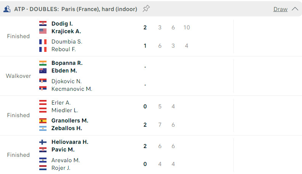Open the Walkover match row status
The width and height of the screenshot is (302, 174).
18,76
